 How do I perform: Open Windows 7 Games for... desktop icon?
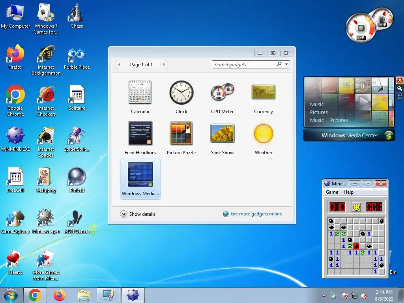pos(46,19)
